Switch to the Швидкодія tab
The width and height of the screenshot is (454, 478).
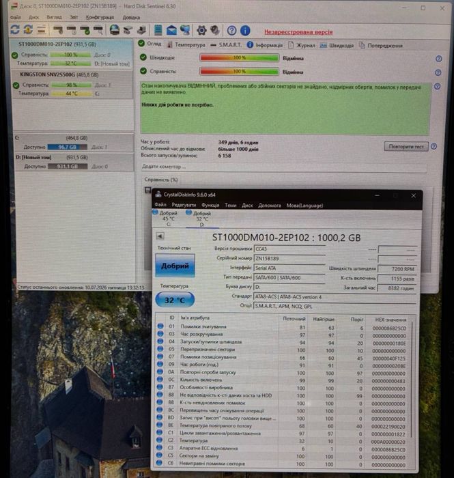pyautogui.click(x=337, y=46)
